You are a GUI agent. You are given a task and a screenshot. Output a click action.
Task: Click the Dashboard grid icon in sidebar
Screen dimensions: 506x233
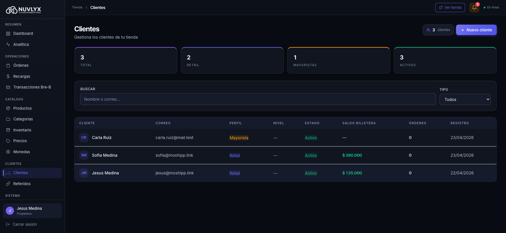(x=8, y=34)
